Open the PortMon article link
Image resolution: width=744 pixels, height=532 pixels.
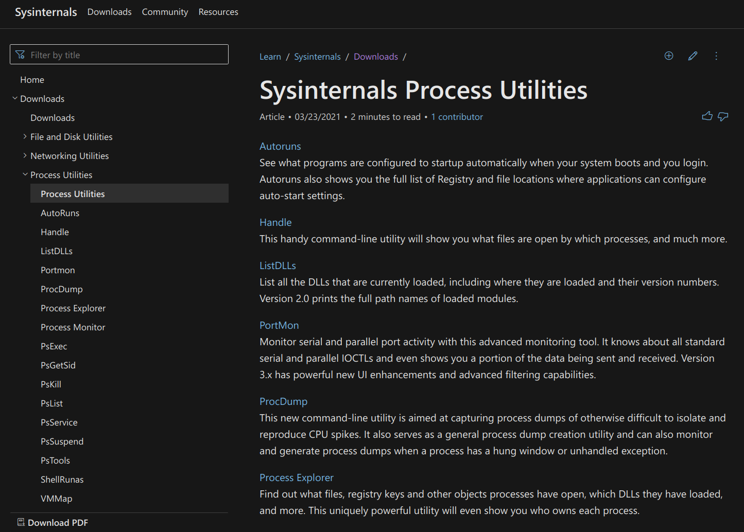tap(279, 325)
